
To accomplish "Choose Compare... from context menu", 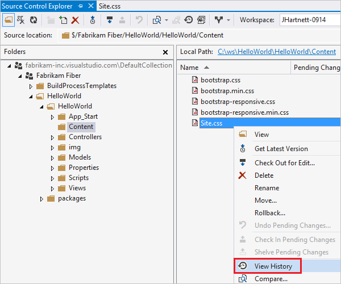I will (x=271, y=278).
